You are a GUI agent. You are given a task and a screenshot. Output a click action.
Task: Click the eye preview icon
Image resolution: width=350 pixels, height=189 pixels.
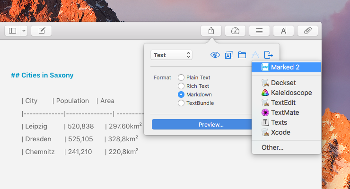click(x=215, y=55)
